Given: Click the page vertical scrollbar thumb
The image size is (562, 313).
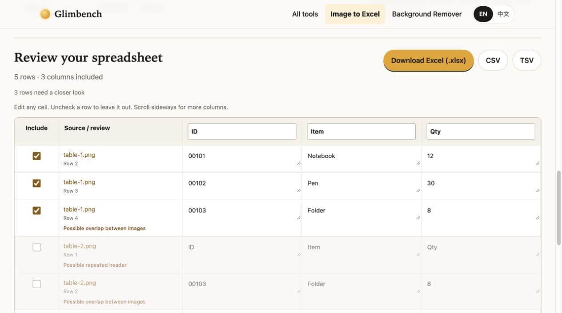Looking at the screenshot, I should pyautogui.click(x=559, y=208).
